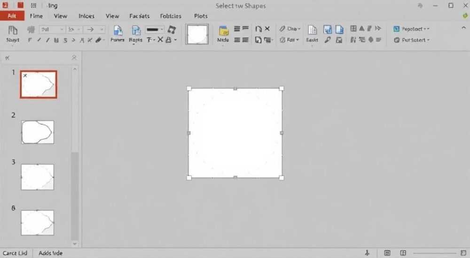Open the font size dropdown showing Ss
470x258 pixels.
(x=74, y=30)
